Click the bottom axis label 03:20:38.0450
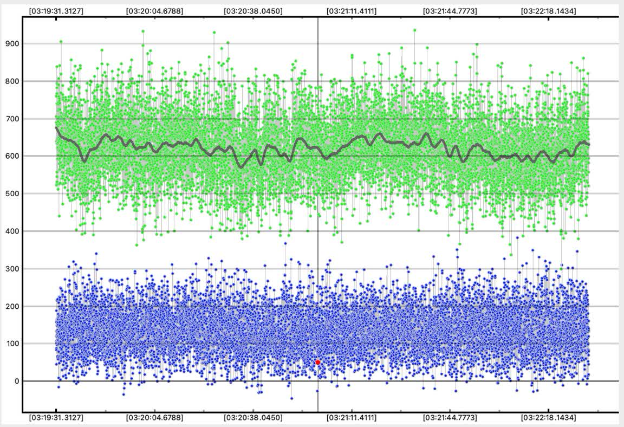 [253, 418]
